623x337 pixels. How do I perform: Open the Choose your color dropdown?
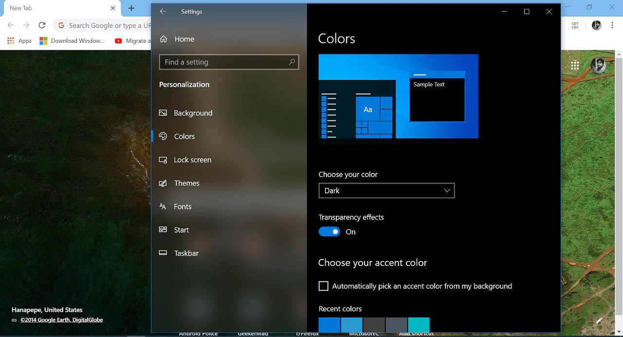click(x=386, y=190)
